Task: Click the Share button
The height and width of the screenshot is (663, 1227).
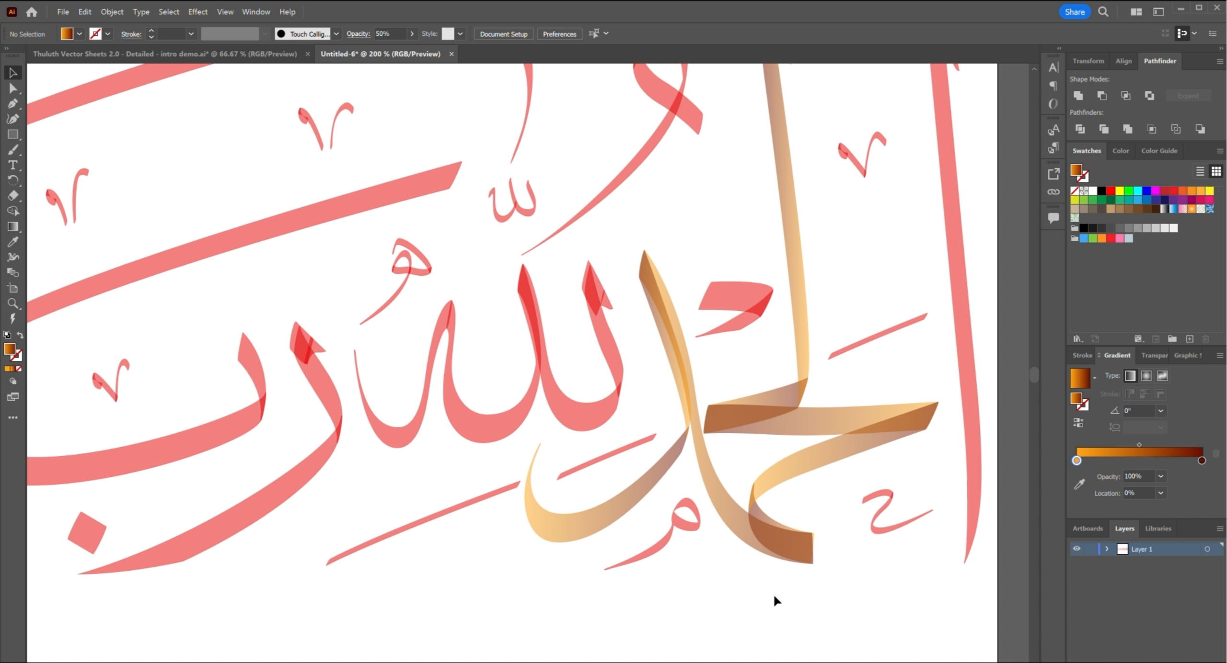Action: click(1074, 12)
